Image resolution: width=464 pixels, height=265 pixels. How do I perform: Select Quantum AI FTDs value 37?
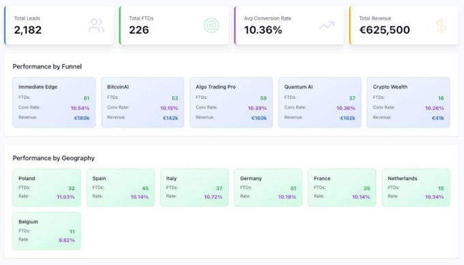click(x=352, y=98)
